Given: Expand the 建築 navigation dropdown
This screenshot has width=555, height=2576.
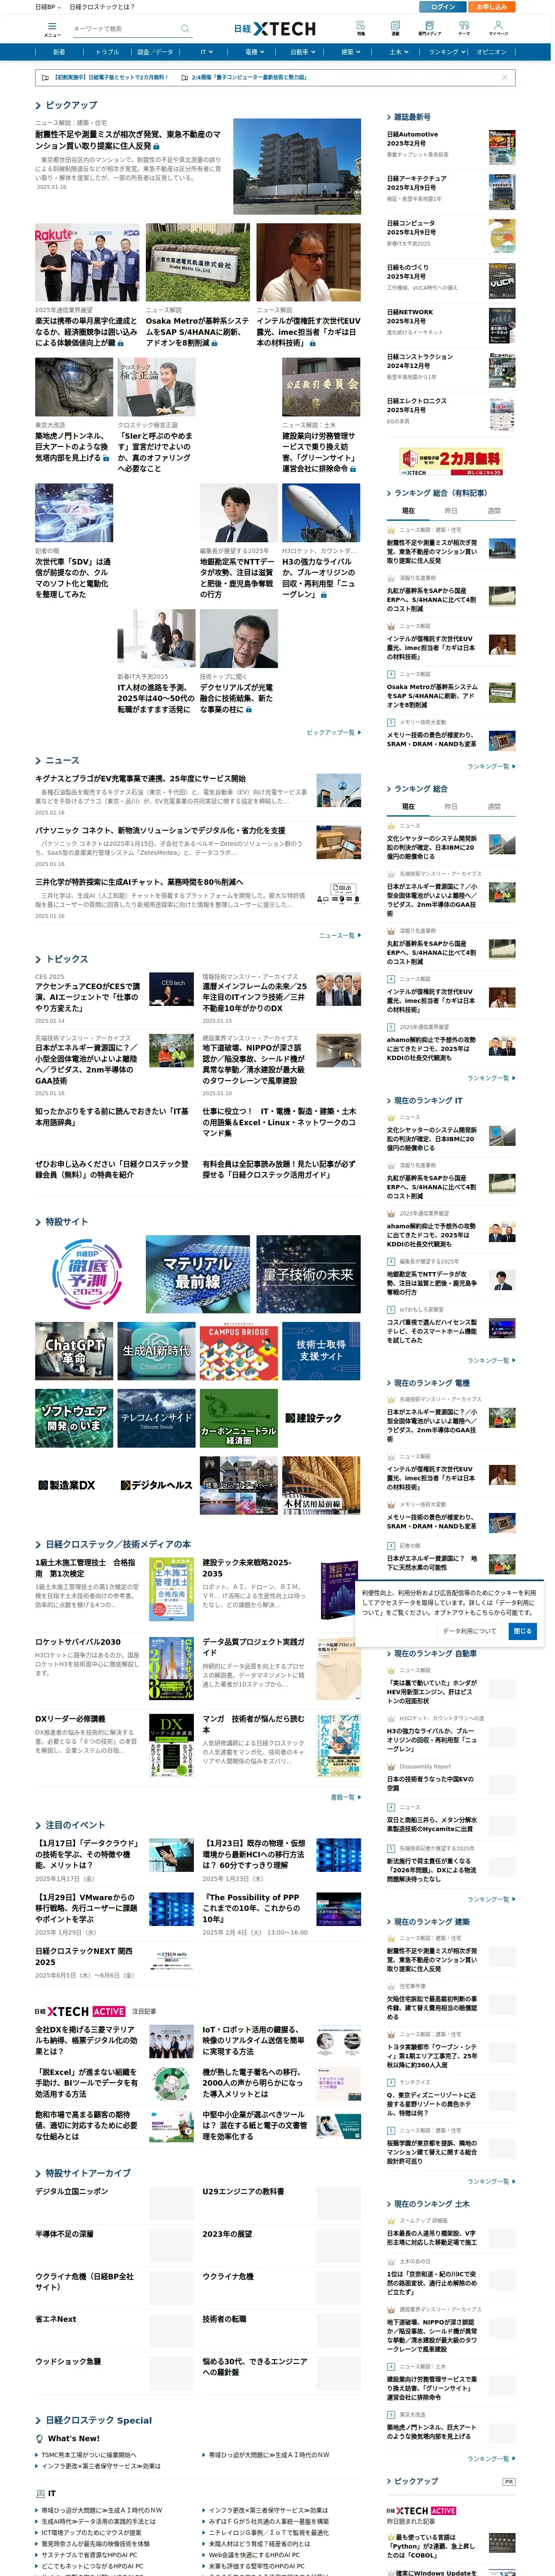Looking at the screenshot, I should click(350, 52).
